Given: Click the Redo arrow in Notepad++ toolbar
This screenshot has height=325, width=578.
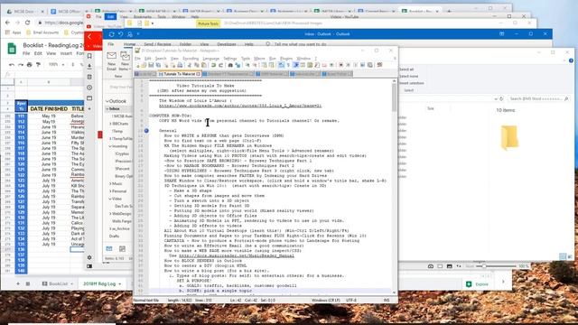Looking at the screenshot, I should point(220,65).
